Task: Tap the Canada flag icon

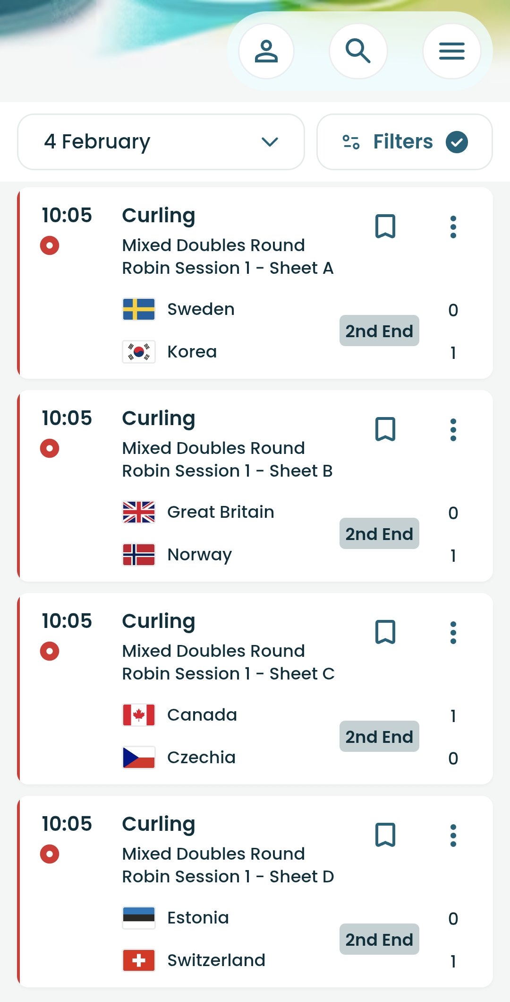Action: point(139,715)
